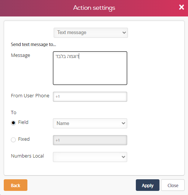This screenshot has width=188, height=195.
Task: Apply the action settings
Action: pyautogui.click(x=147, y=185)
